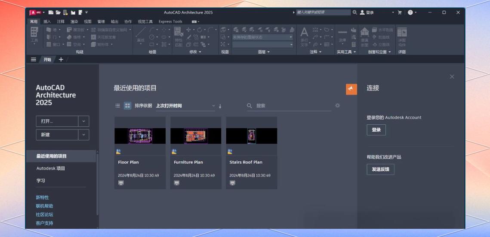Viewport: 490px width, 237px height.
Task: Expand the 打开 button dropdown arrow
Action: (x=83, y=121)
